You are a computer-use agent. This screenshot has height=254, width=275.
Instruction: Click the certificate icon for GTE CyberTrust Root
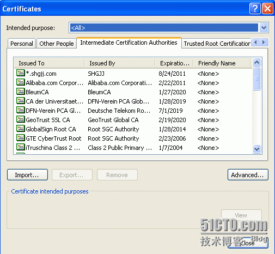point(21,138)
